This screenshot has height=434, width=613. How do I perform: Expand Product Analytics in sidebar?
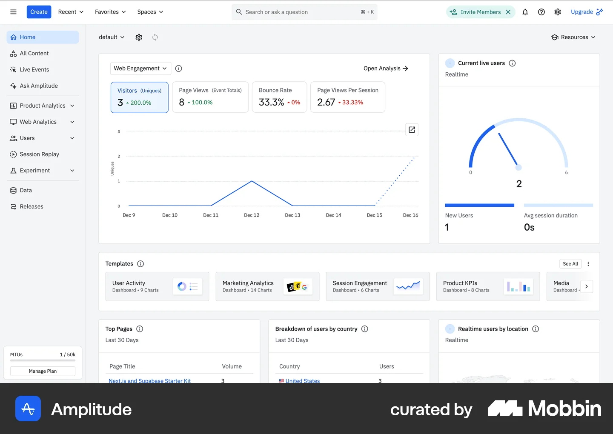click(x=43, y=106)
